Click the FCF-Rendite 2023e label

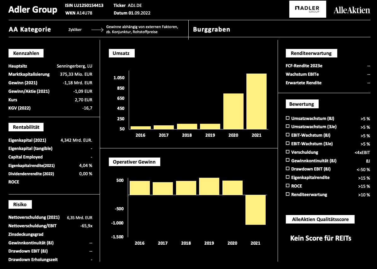coord(304,66)
